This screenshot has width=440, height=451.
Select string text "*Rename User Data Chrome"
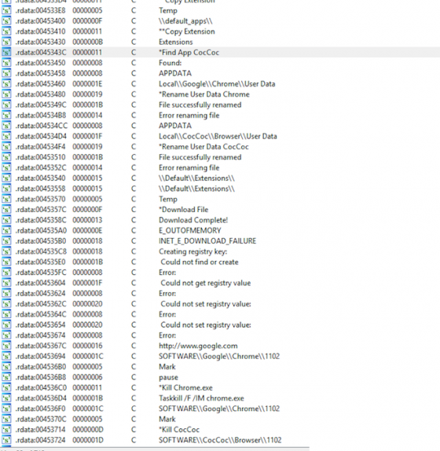[204, 94]
